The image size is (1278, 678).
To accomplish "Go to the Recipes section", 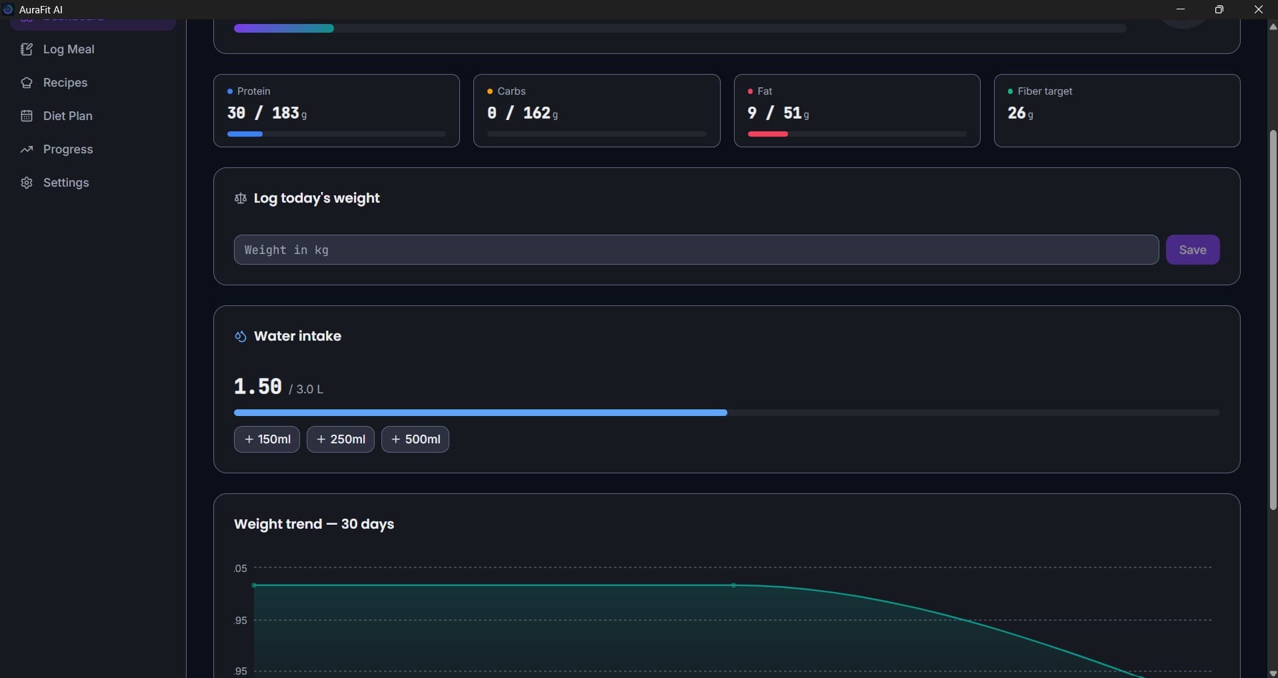I will click(x=93, y=83).
